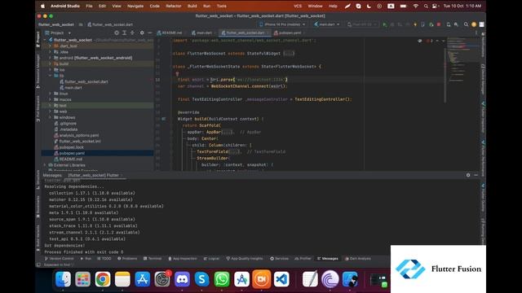Expand the macos folder in project tree
The image size is (522, 293).
point(50,99)
